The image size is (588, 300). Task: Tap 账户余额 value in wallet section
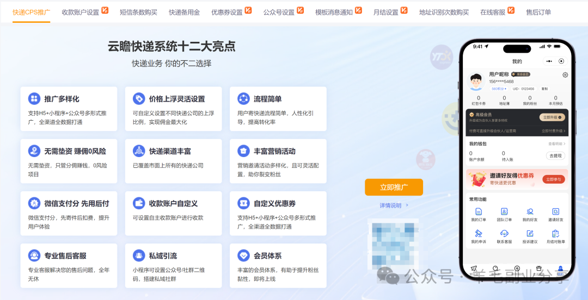coord(471,153)
